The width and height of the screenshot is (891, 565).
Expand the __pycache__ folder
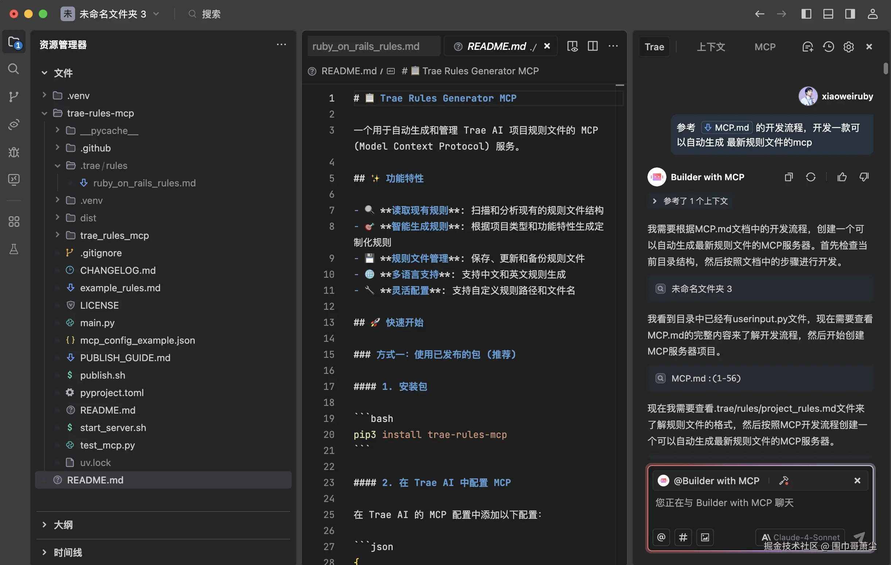coord(57,130)
